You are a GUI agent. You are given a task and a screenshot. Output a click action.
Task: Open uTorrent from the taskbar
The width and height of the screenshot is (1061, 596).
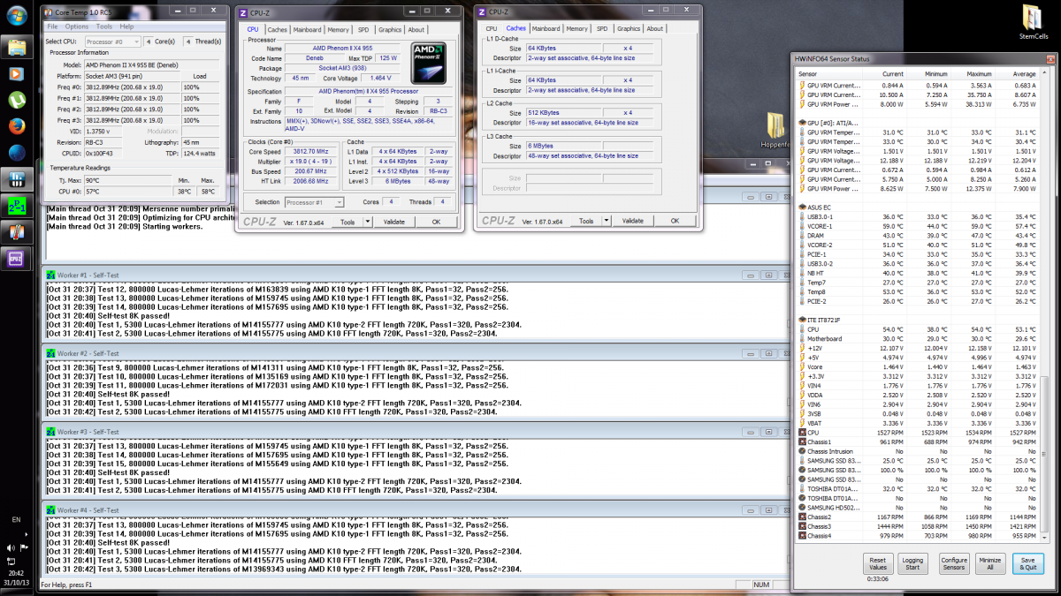point(16,100)
